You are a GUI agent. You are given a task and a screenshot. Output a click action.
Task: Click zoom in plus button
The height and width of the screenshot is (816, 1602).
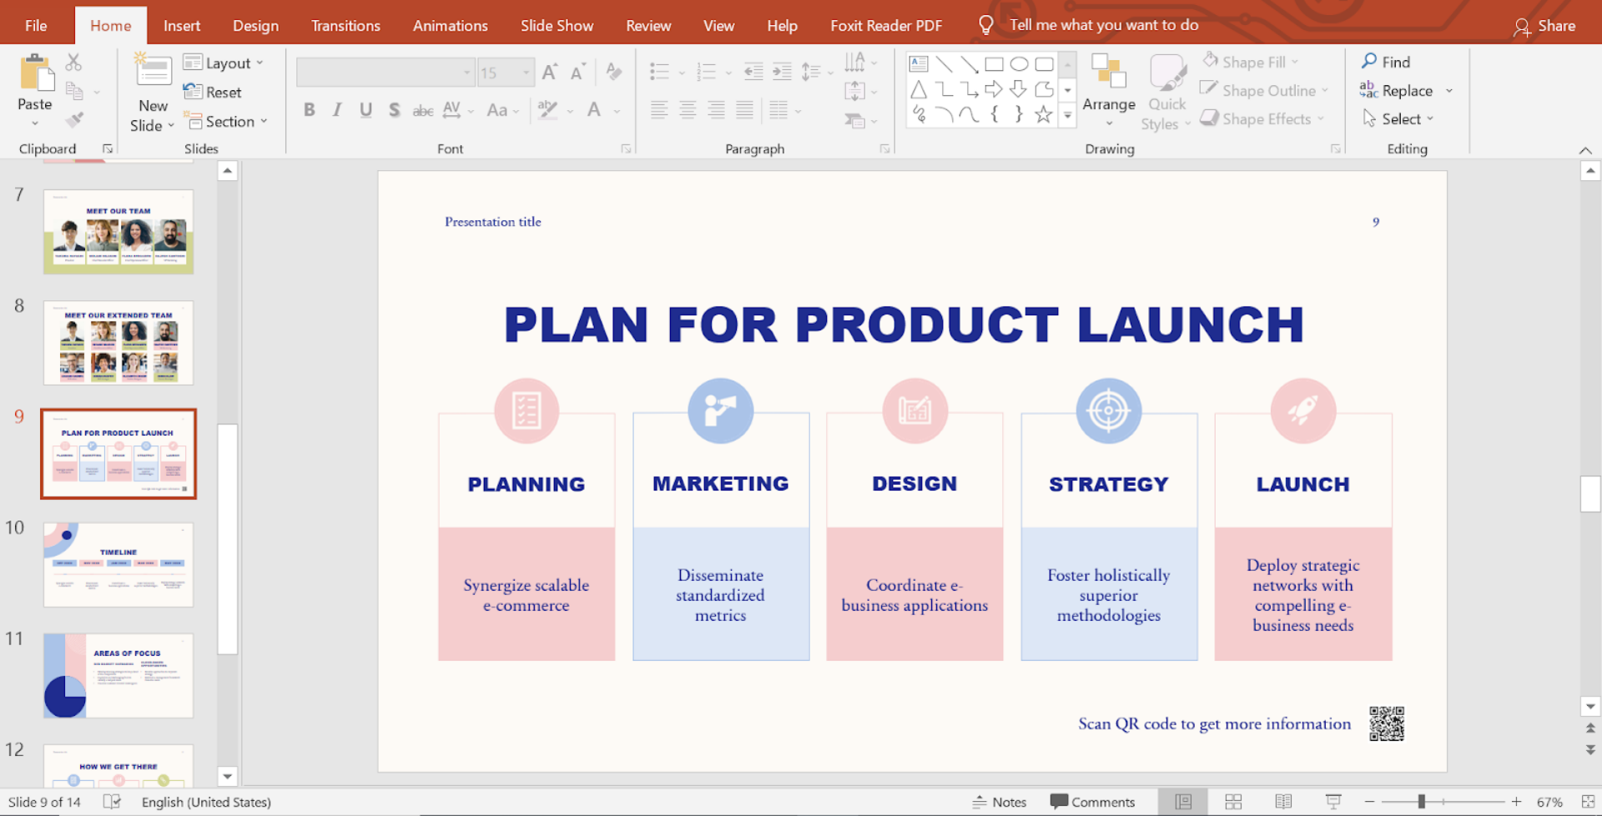tap(1516, 802)
